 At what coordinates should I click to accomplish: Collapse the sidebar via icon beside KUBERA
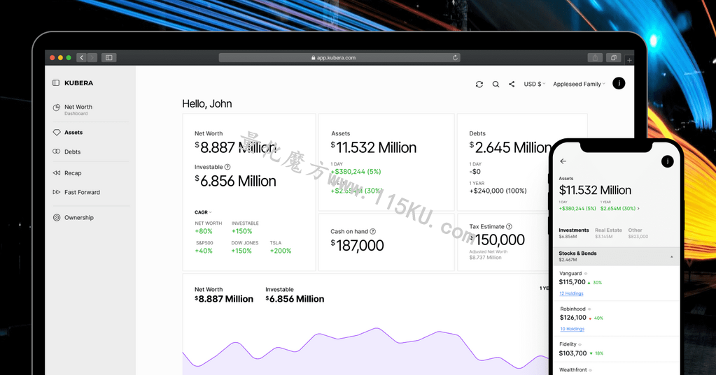click(x=56, y=83)
